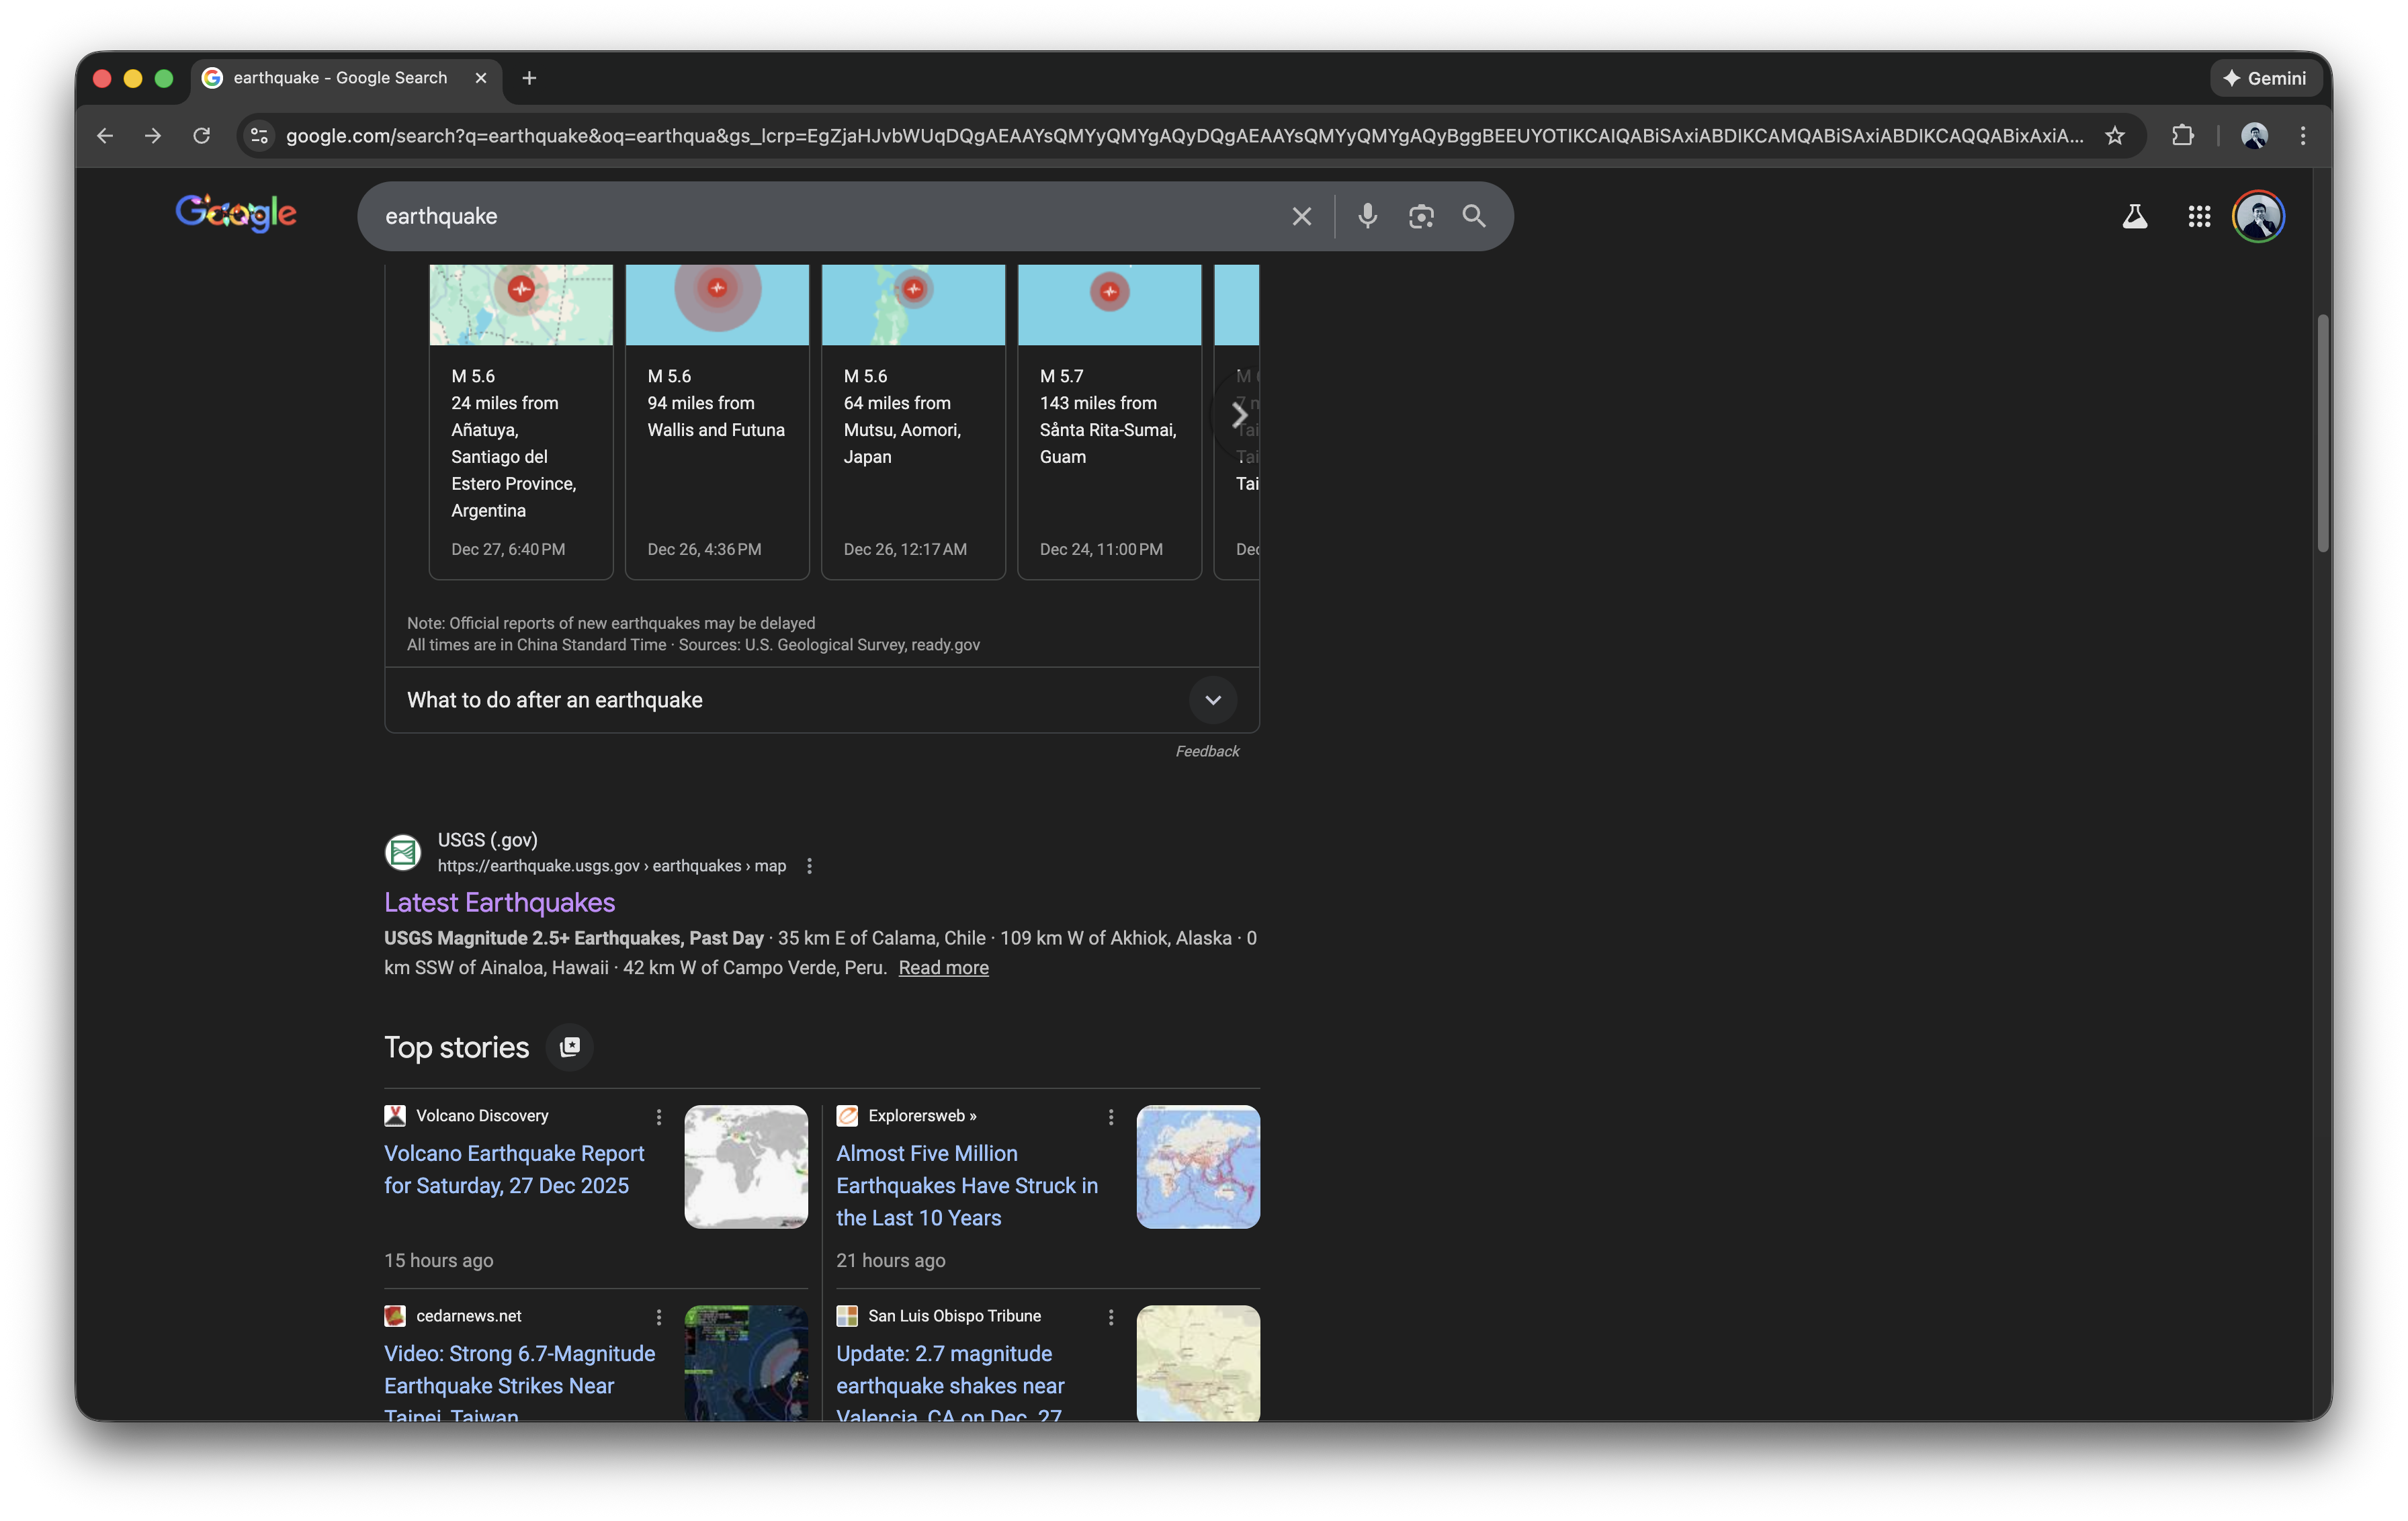Open Volcano Earthquake Report story
2408x1521 pixels.
coord(514,1169)
